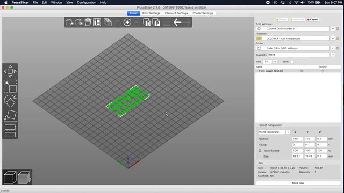Click the trash can Delete all icon

click(x=88, y=23)
